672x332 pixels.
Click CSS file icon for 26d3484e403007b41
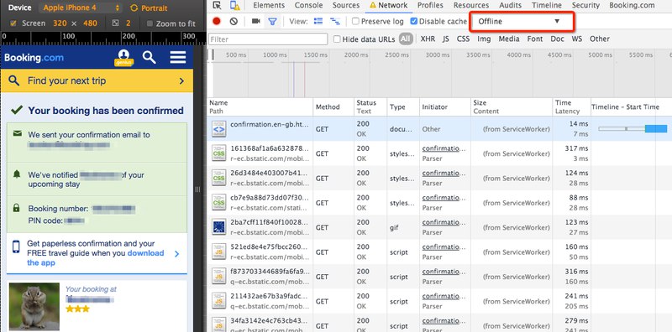coord(219,178)
